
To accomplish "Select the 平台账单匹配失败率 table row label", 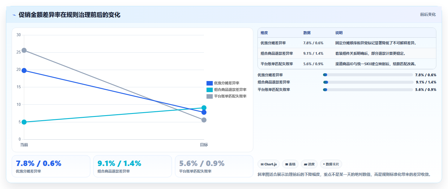I will 277,64.
